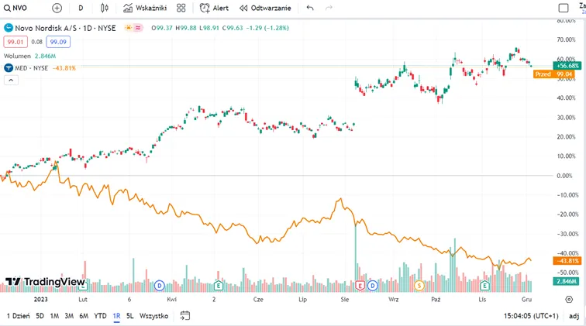
Task: Select 6M range
Action: [84, 316]
